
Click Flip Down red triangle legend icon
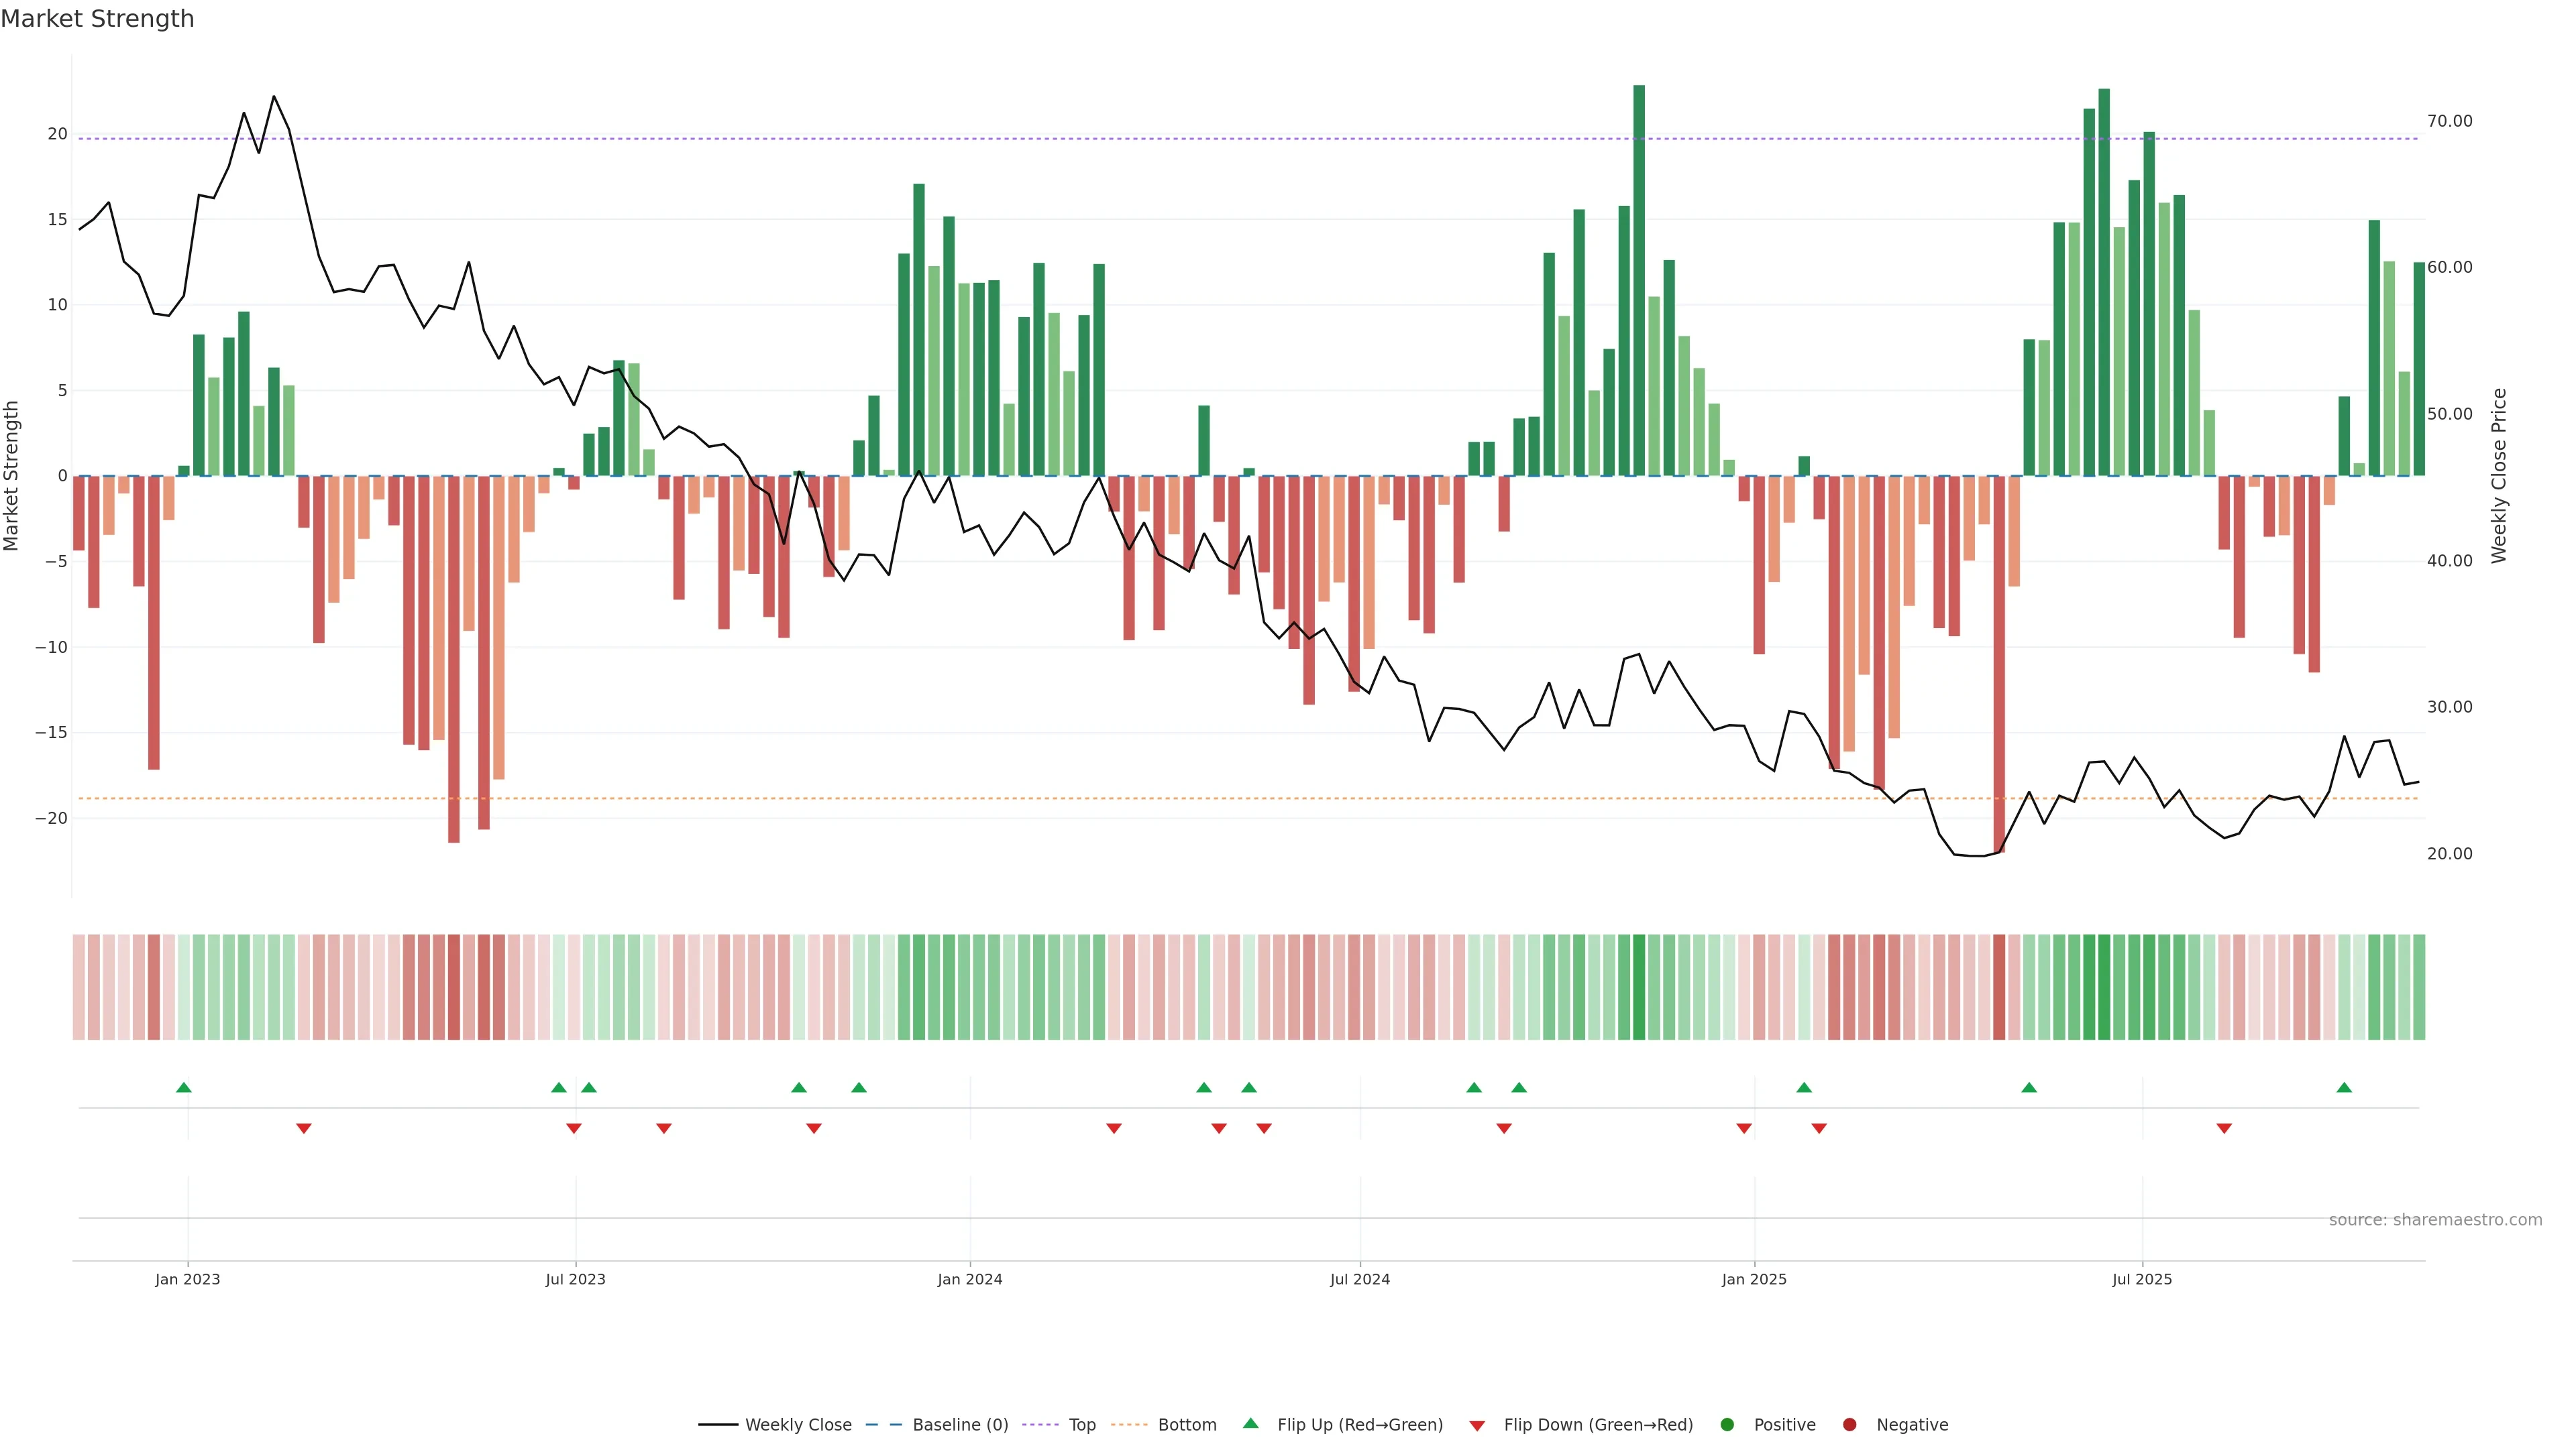click(1477, 1425)
